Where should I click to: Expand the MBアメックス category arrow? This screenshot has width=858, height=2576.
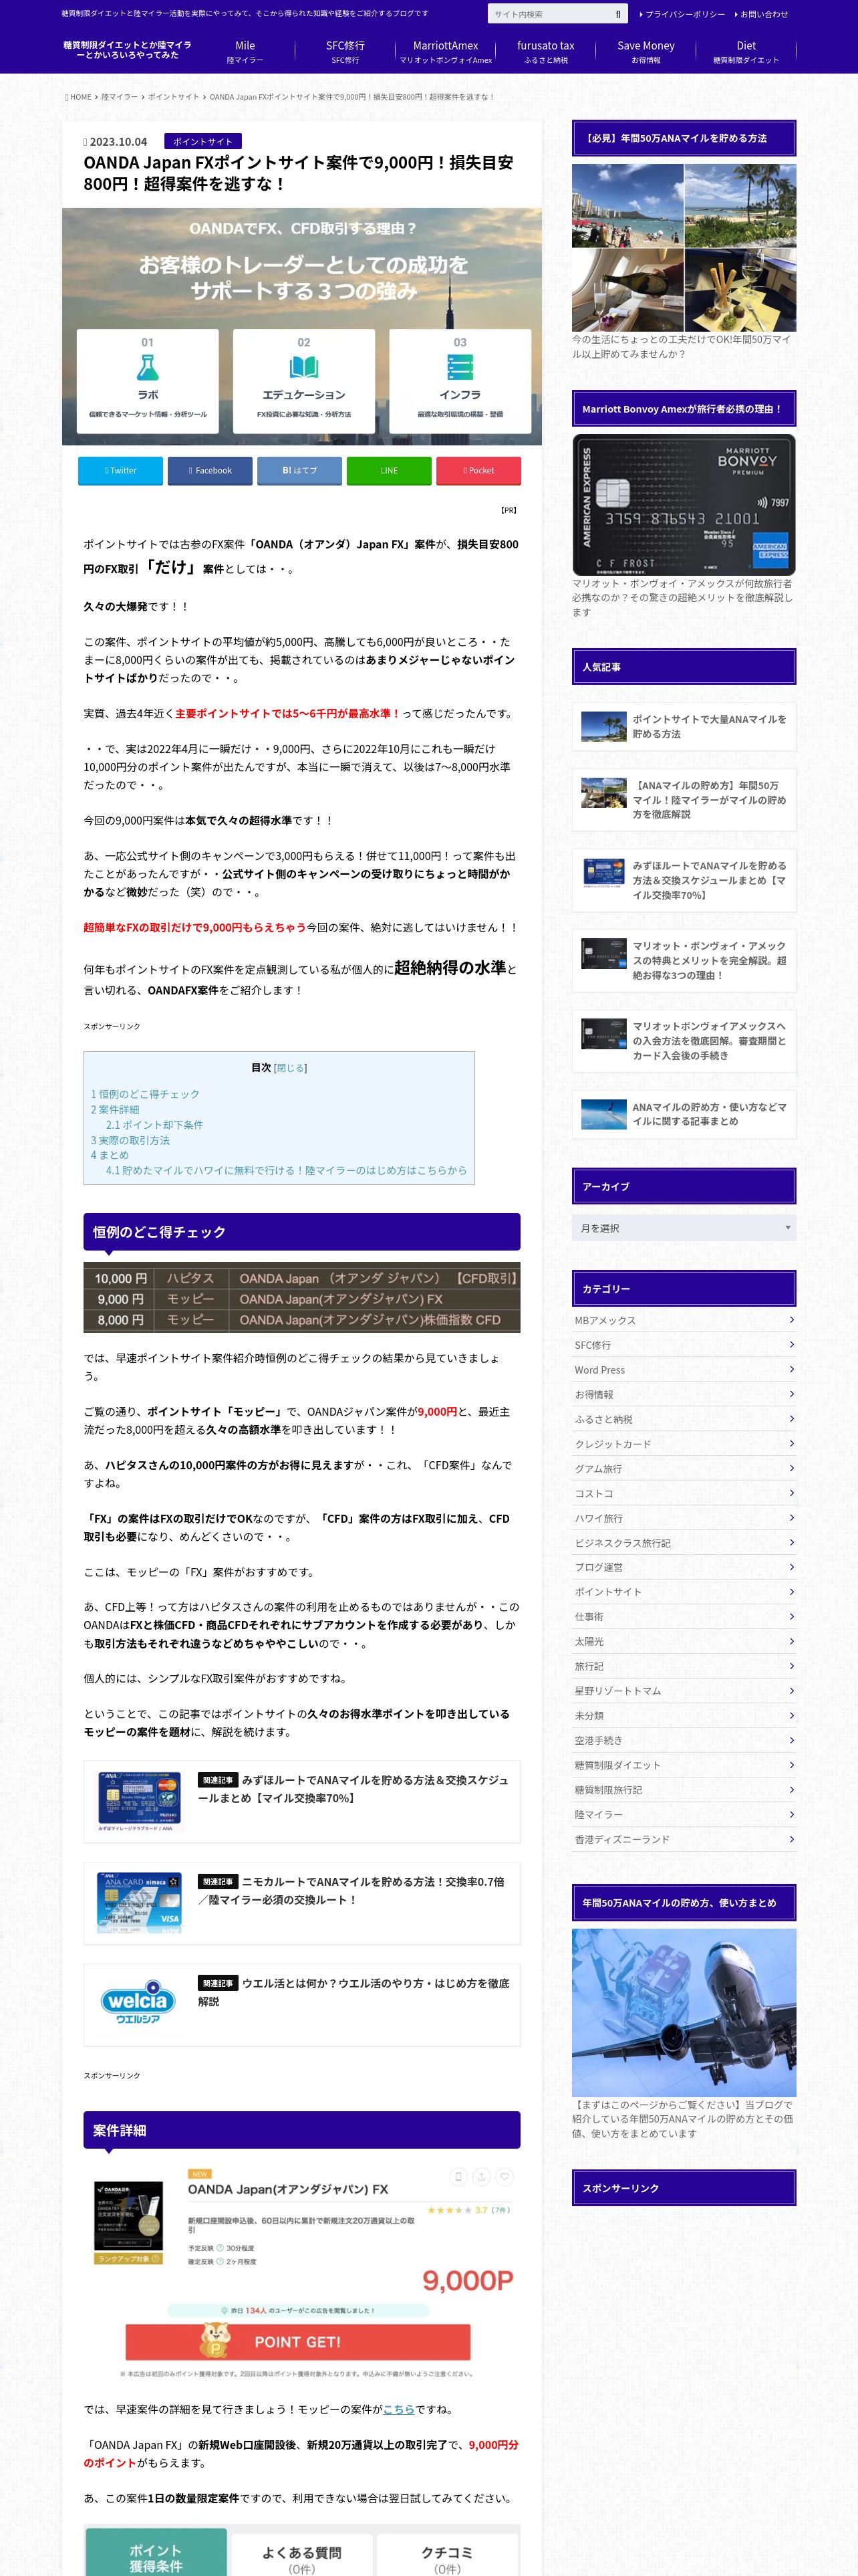[791, 1319]
